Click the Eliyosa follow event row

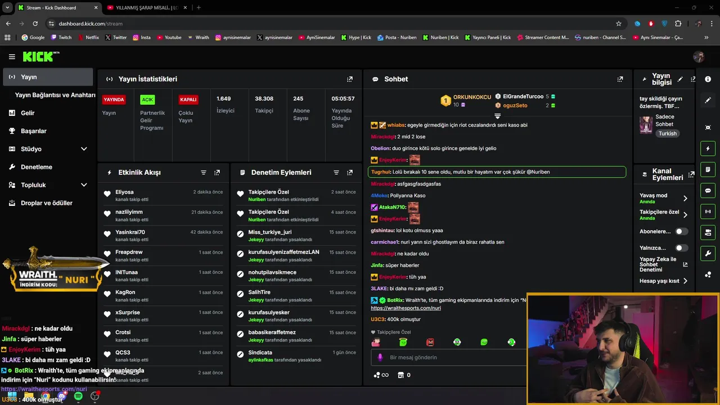(x=163, y=196)
